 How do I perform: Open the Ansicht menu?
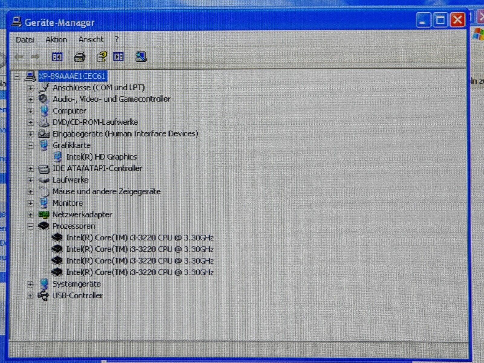click(91, 40)
